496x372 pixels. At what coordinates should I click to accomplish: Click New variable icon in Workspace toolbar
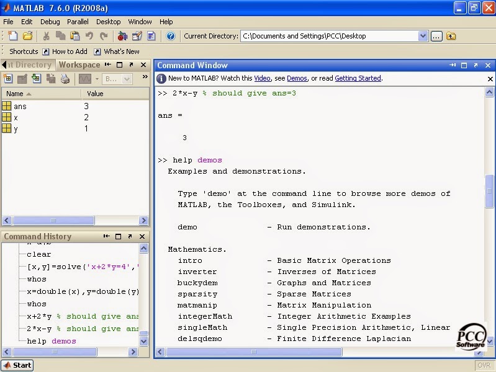(x=8, y=78)
